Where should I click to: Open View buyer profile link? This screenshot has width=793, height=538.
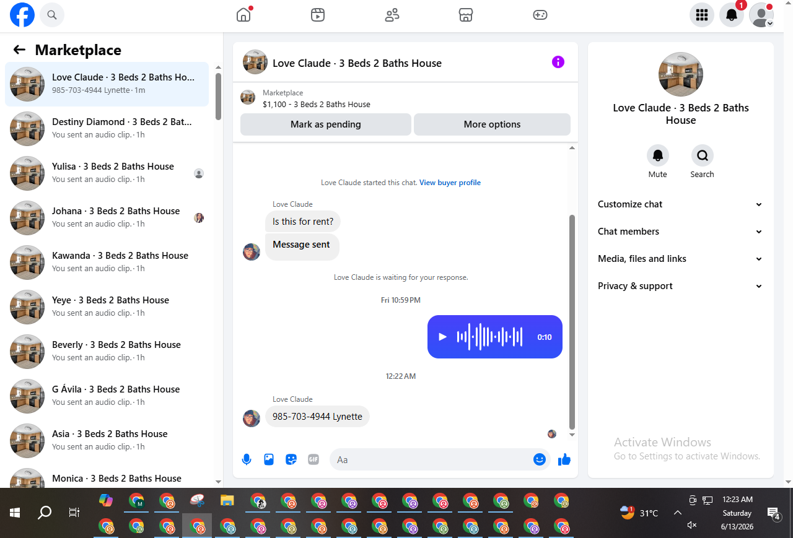450,183
